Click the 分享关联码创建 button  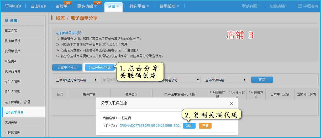(x=99, y=67)
